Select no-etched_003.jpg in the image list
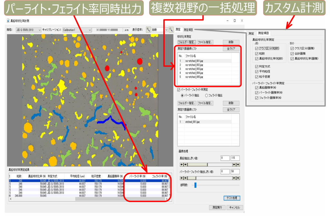The image size is (330, 216). [x=194, y=69]
